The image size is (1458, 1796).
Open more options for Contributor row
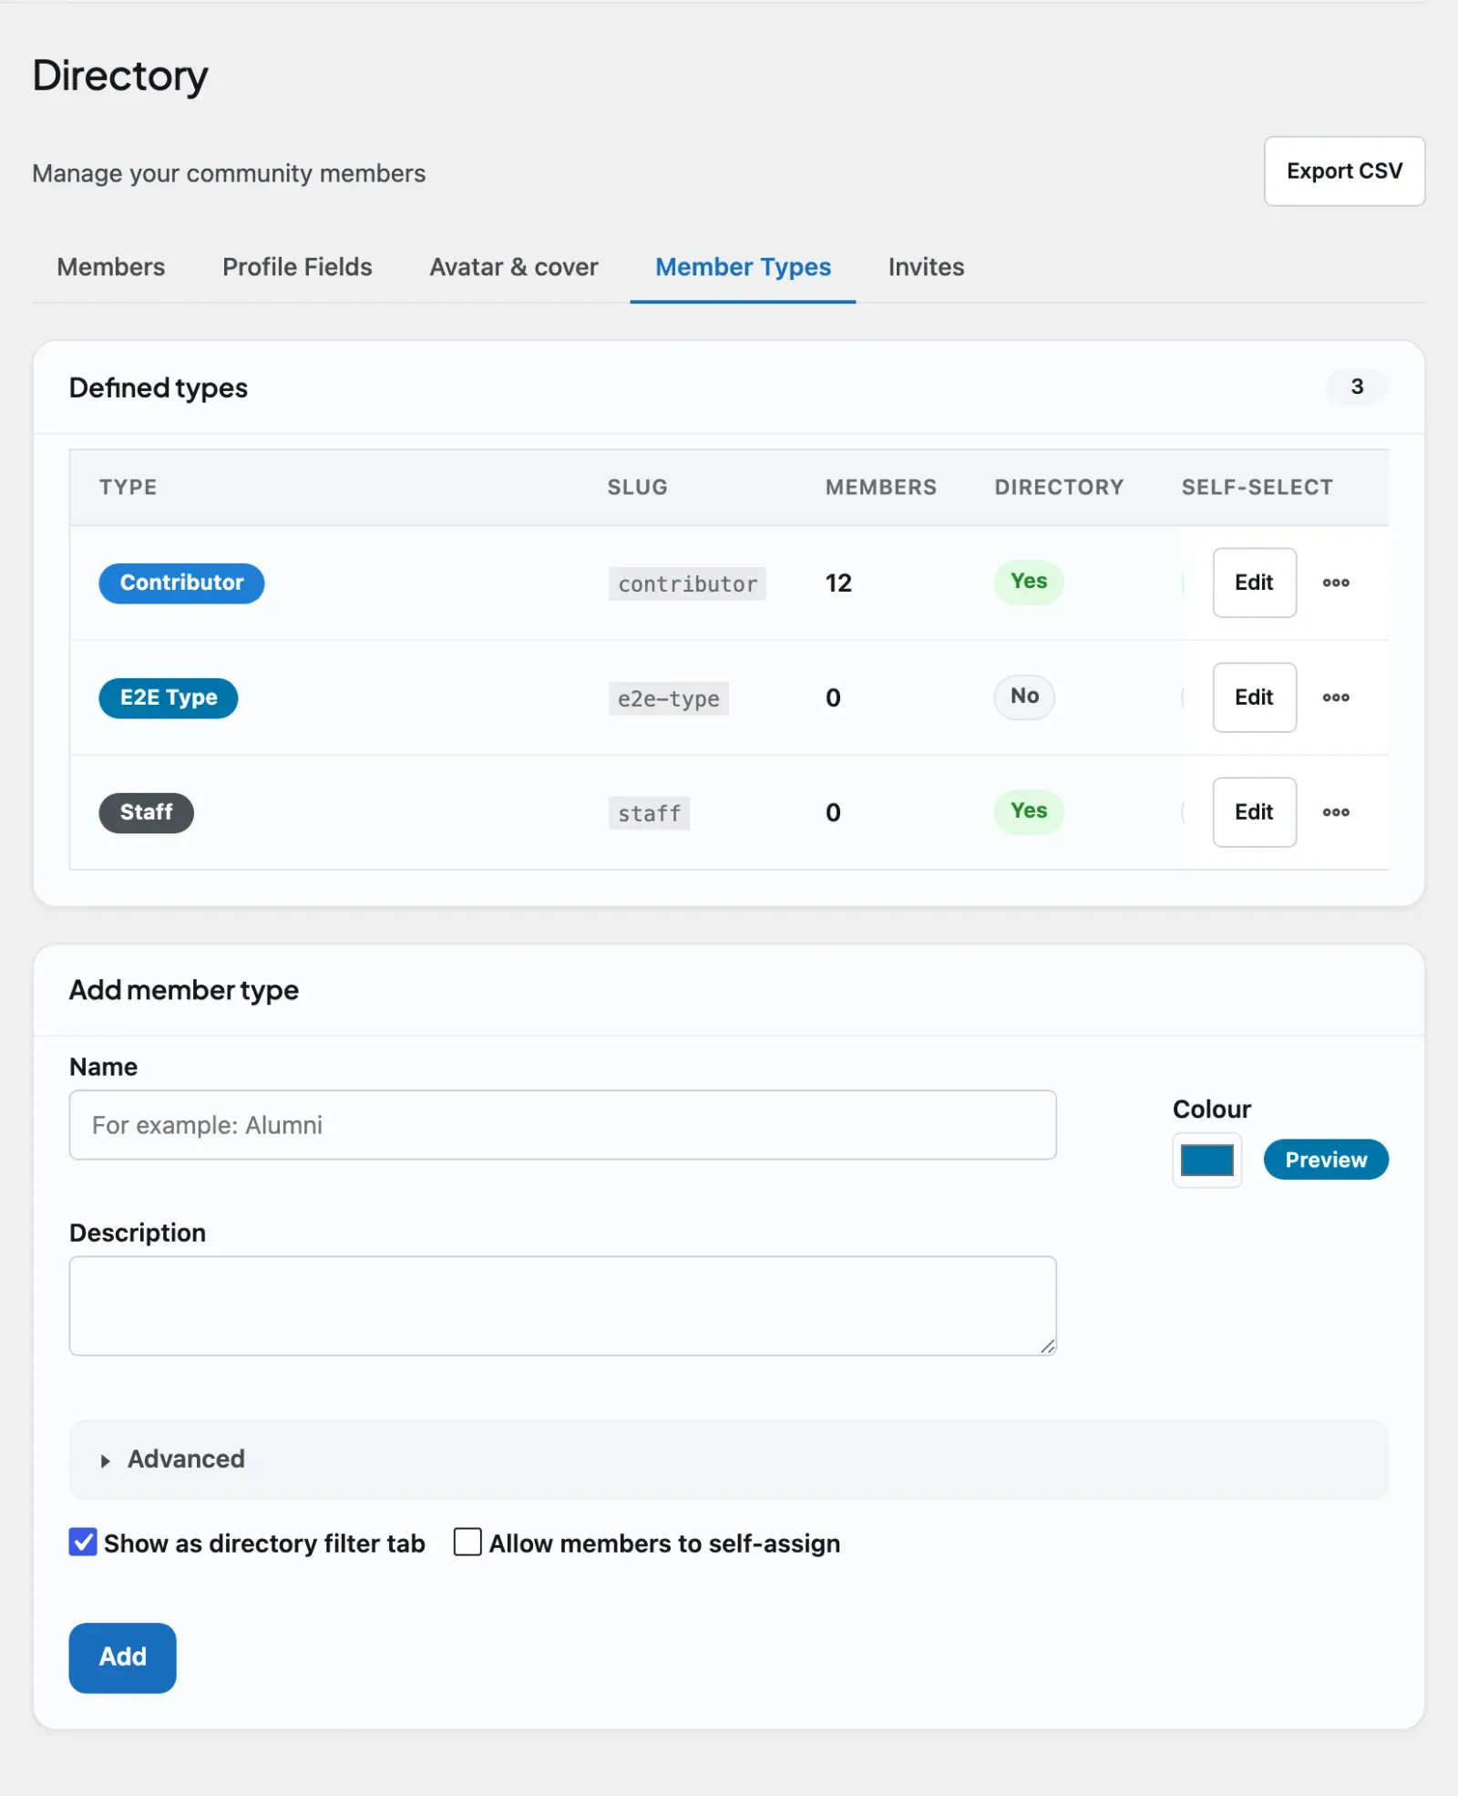click(x=1336, y=583)
